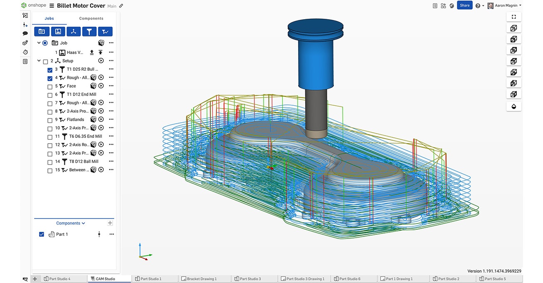The image size is (543, 283).
Task: Click first upload arrow on Haas row
Action: (x=92, y=52)
